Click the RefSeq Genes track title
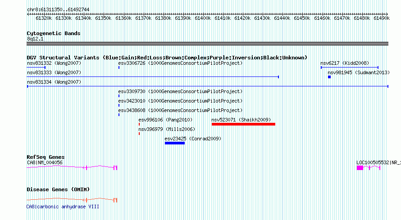The height and width of the screenshot is (220, 401). pos(46,157)
